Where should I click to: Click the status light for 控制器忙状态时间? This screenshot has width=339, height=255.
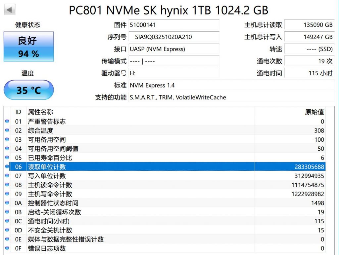[x=7, y=203]
